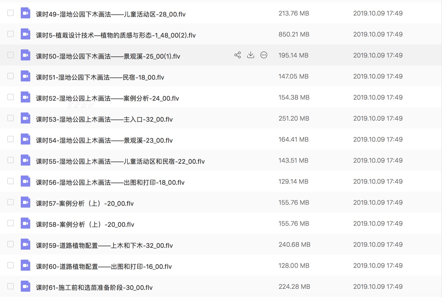The width and height of the screenshot is (442, 298).
Task: Click the video file icon for 课时49
Action: click(x=25, y=13)
